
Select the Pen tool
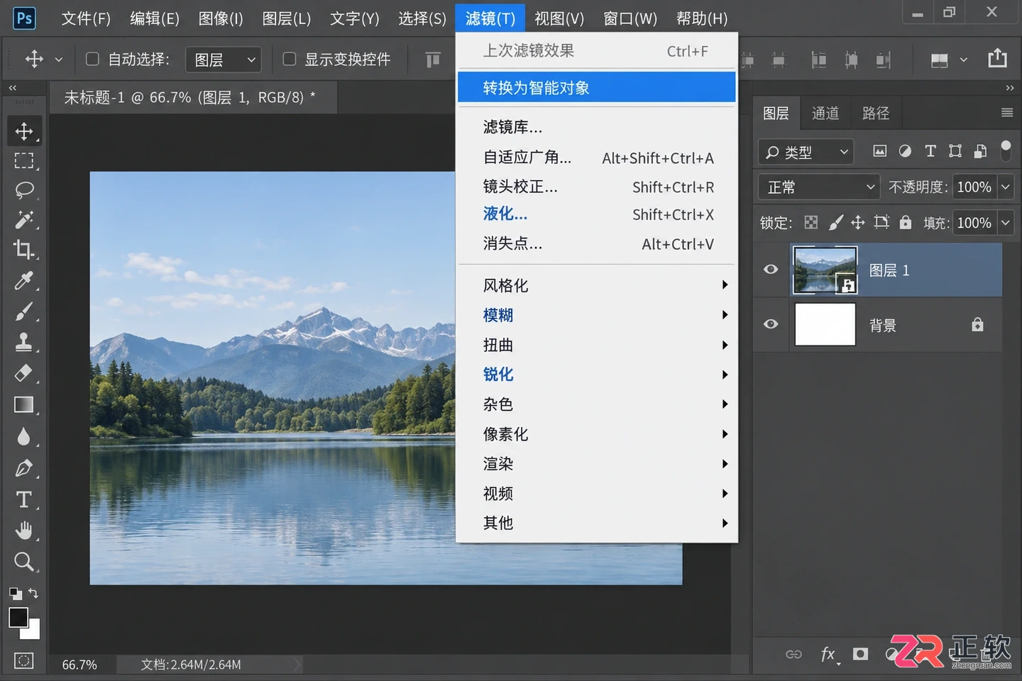(x=24, y=468)
